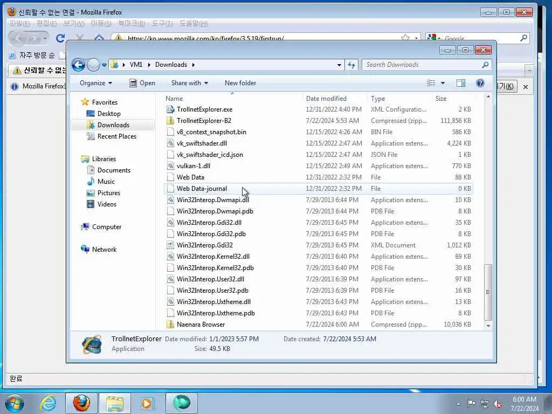Click Firefox home button
552x414 pixels.
(x=99, y=37)
